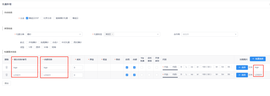
Task: Check 共享库存 in the LOGO1 row
Action: (157, 75)
